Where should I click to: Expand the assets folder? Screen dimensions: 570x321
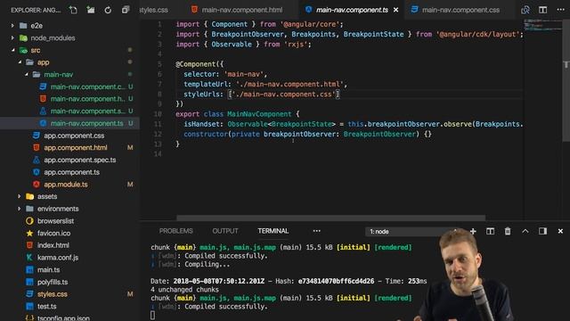tap(47, 196)
